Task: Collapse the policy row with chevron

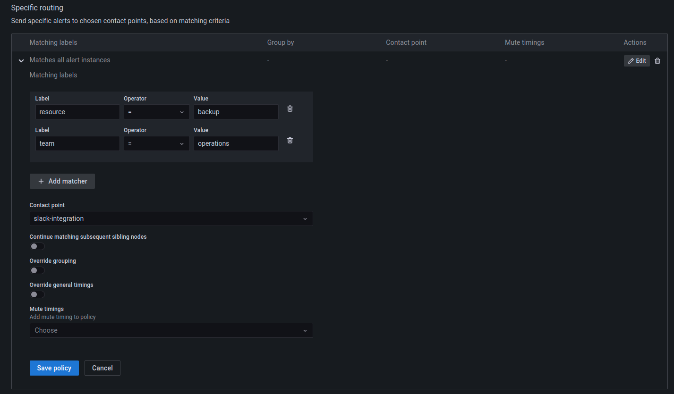Action: pos(21,61)
